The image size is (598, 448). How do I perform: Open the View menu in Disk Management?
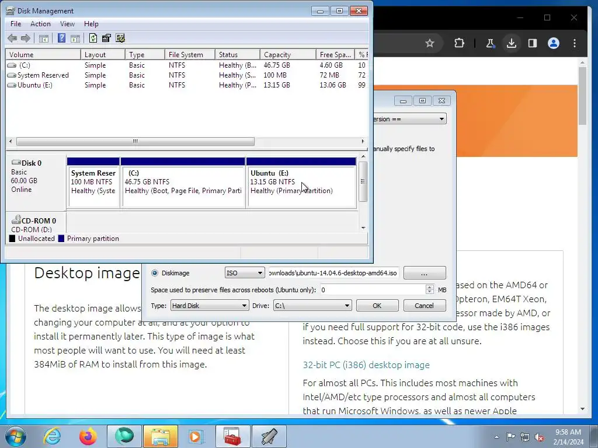pyautogui.click(x=67, y=23)
